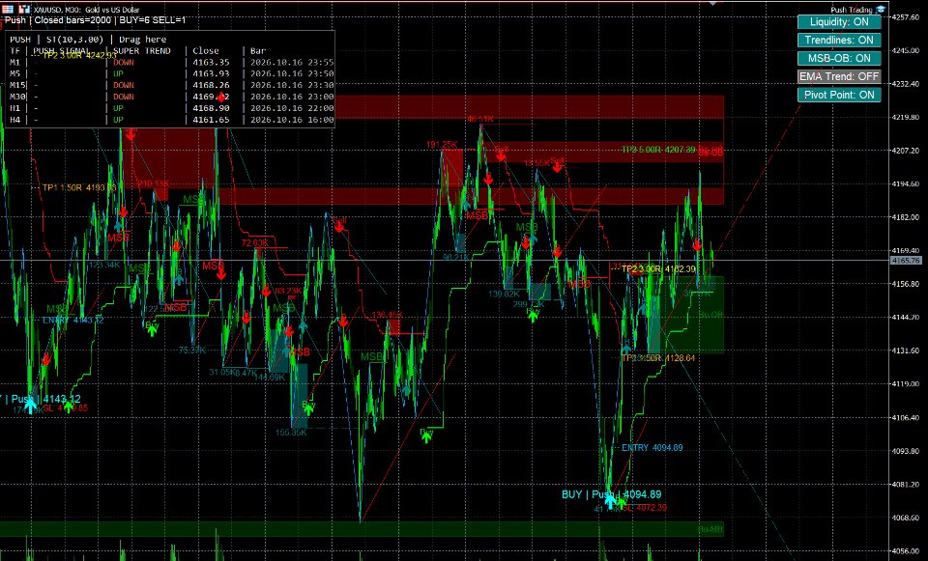Click the SUPER TREND column header
The image size is (928, 561).
[x=142, y=51]
